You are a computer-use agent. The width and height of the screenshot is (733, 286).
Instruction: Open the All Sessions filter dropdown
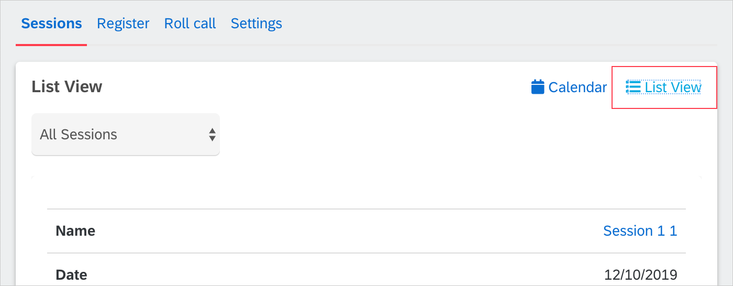point(126,135)
